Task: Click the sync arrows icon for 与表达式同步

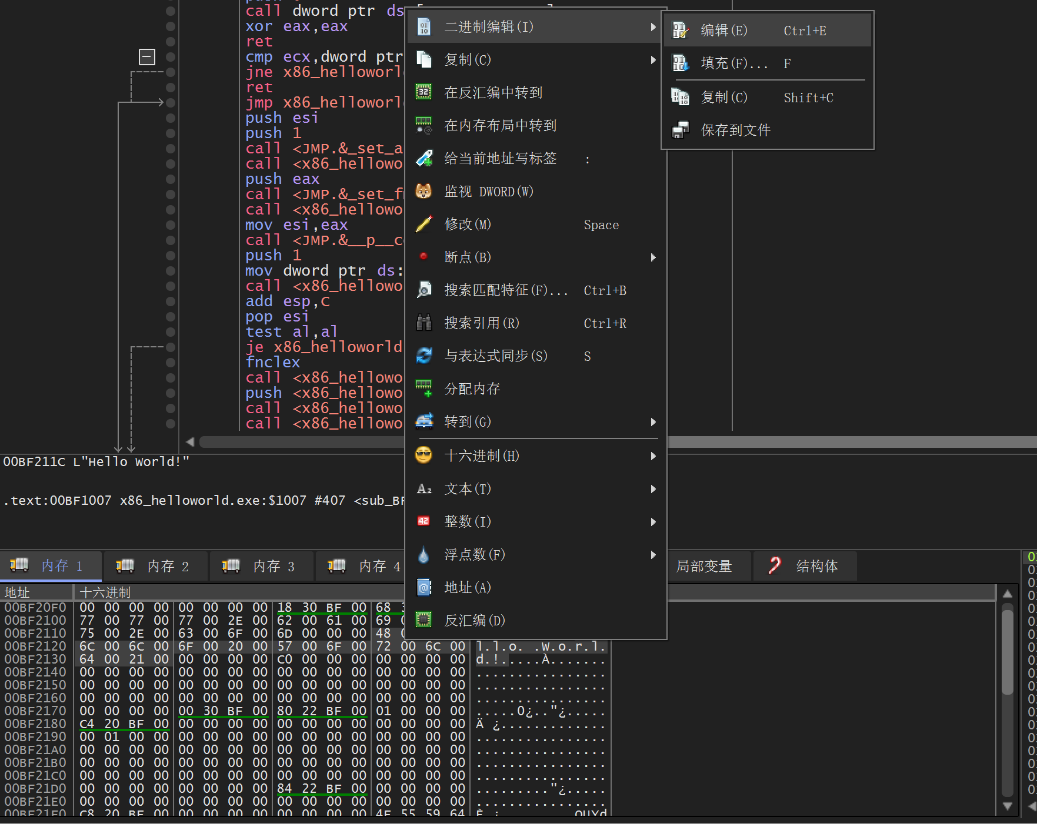Action: tap(424, 356)
